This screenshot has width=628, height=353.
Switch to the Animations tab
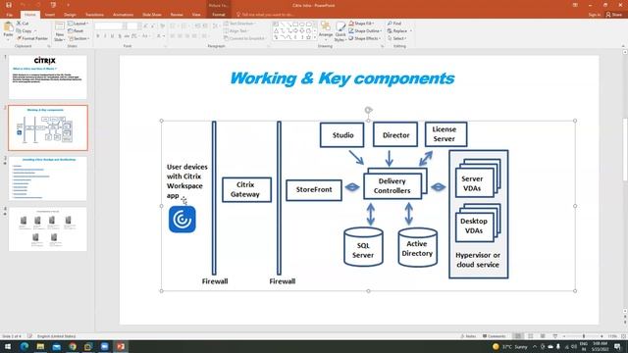(123, 15)
